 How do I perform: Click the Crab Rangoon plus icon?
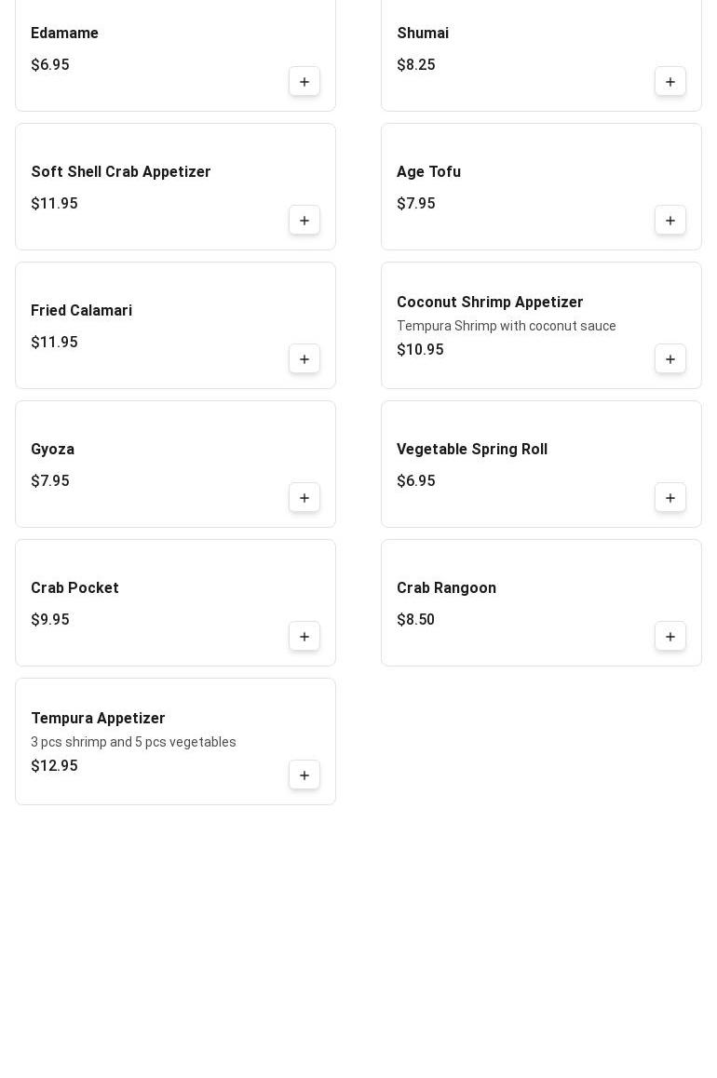[x=670, y=637]
